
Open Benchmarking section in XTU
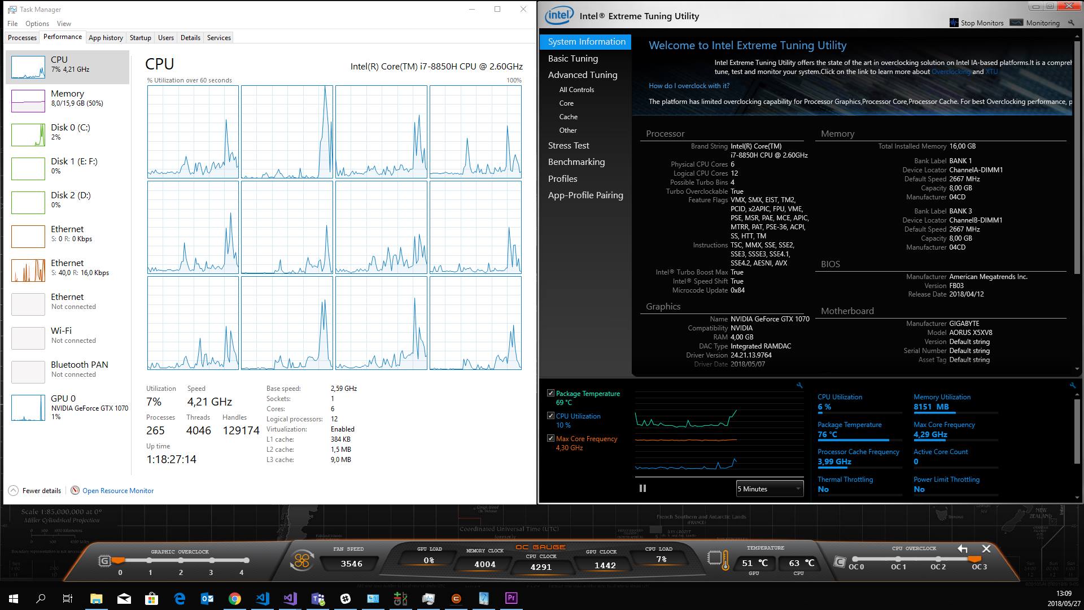point(576,162)
